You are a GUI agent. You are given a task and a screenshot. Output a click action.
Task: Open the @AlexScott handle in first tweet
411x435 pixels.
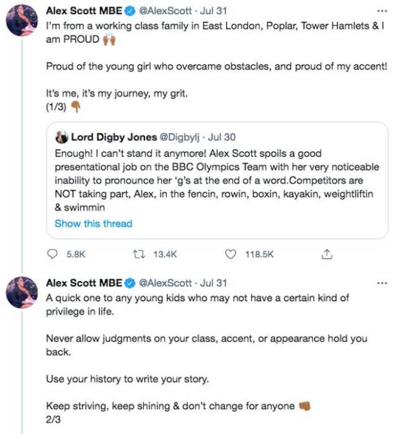coord(165,11)
